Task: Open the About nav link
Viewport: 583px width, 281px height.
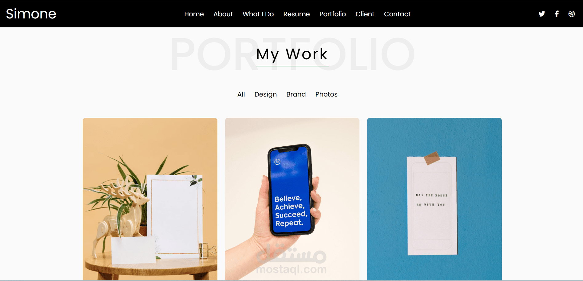Action: point(223,14)
